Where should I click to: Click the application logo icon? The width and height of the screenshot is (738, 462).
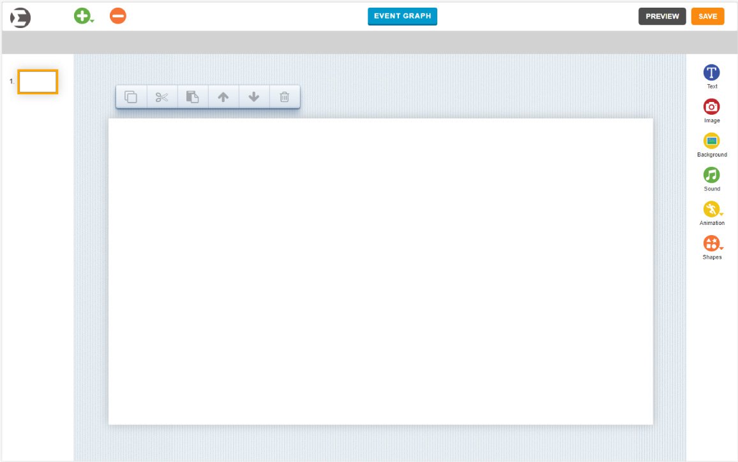[x=20, y=18]
